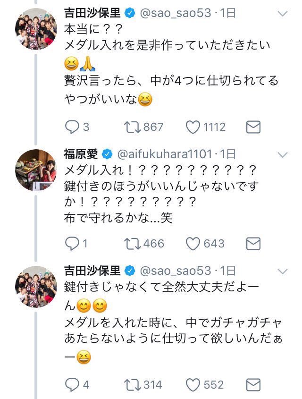Like Yoshida's first tweet with the heart
Screen dimensions: 302x399
coord(193,126)
